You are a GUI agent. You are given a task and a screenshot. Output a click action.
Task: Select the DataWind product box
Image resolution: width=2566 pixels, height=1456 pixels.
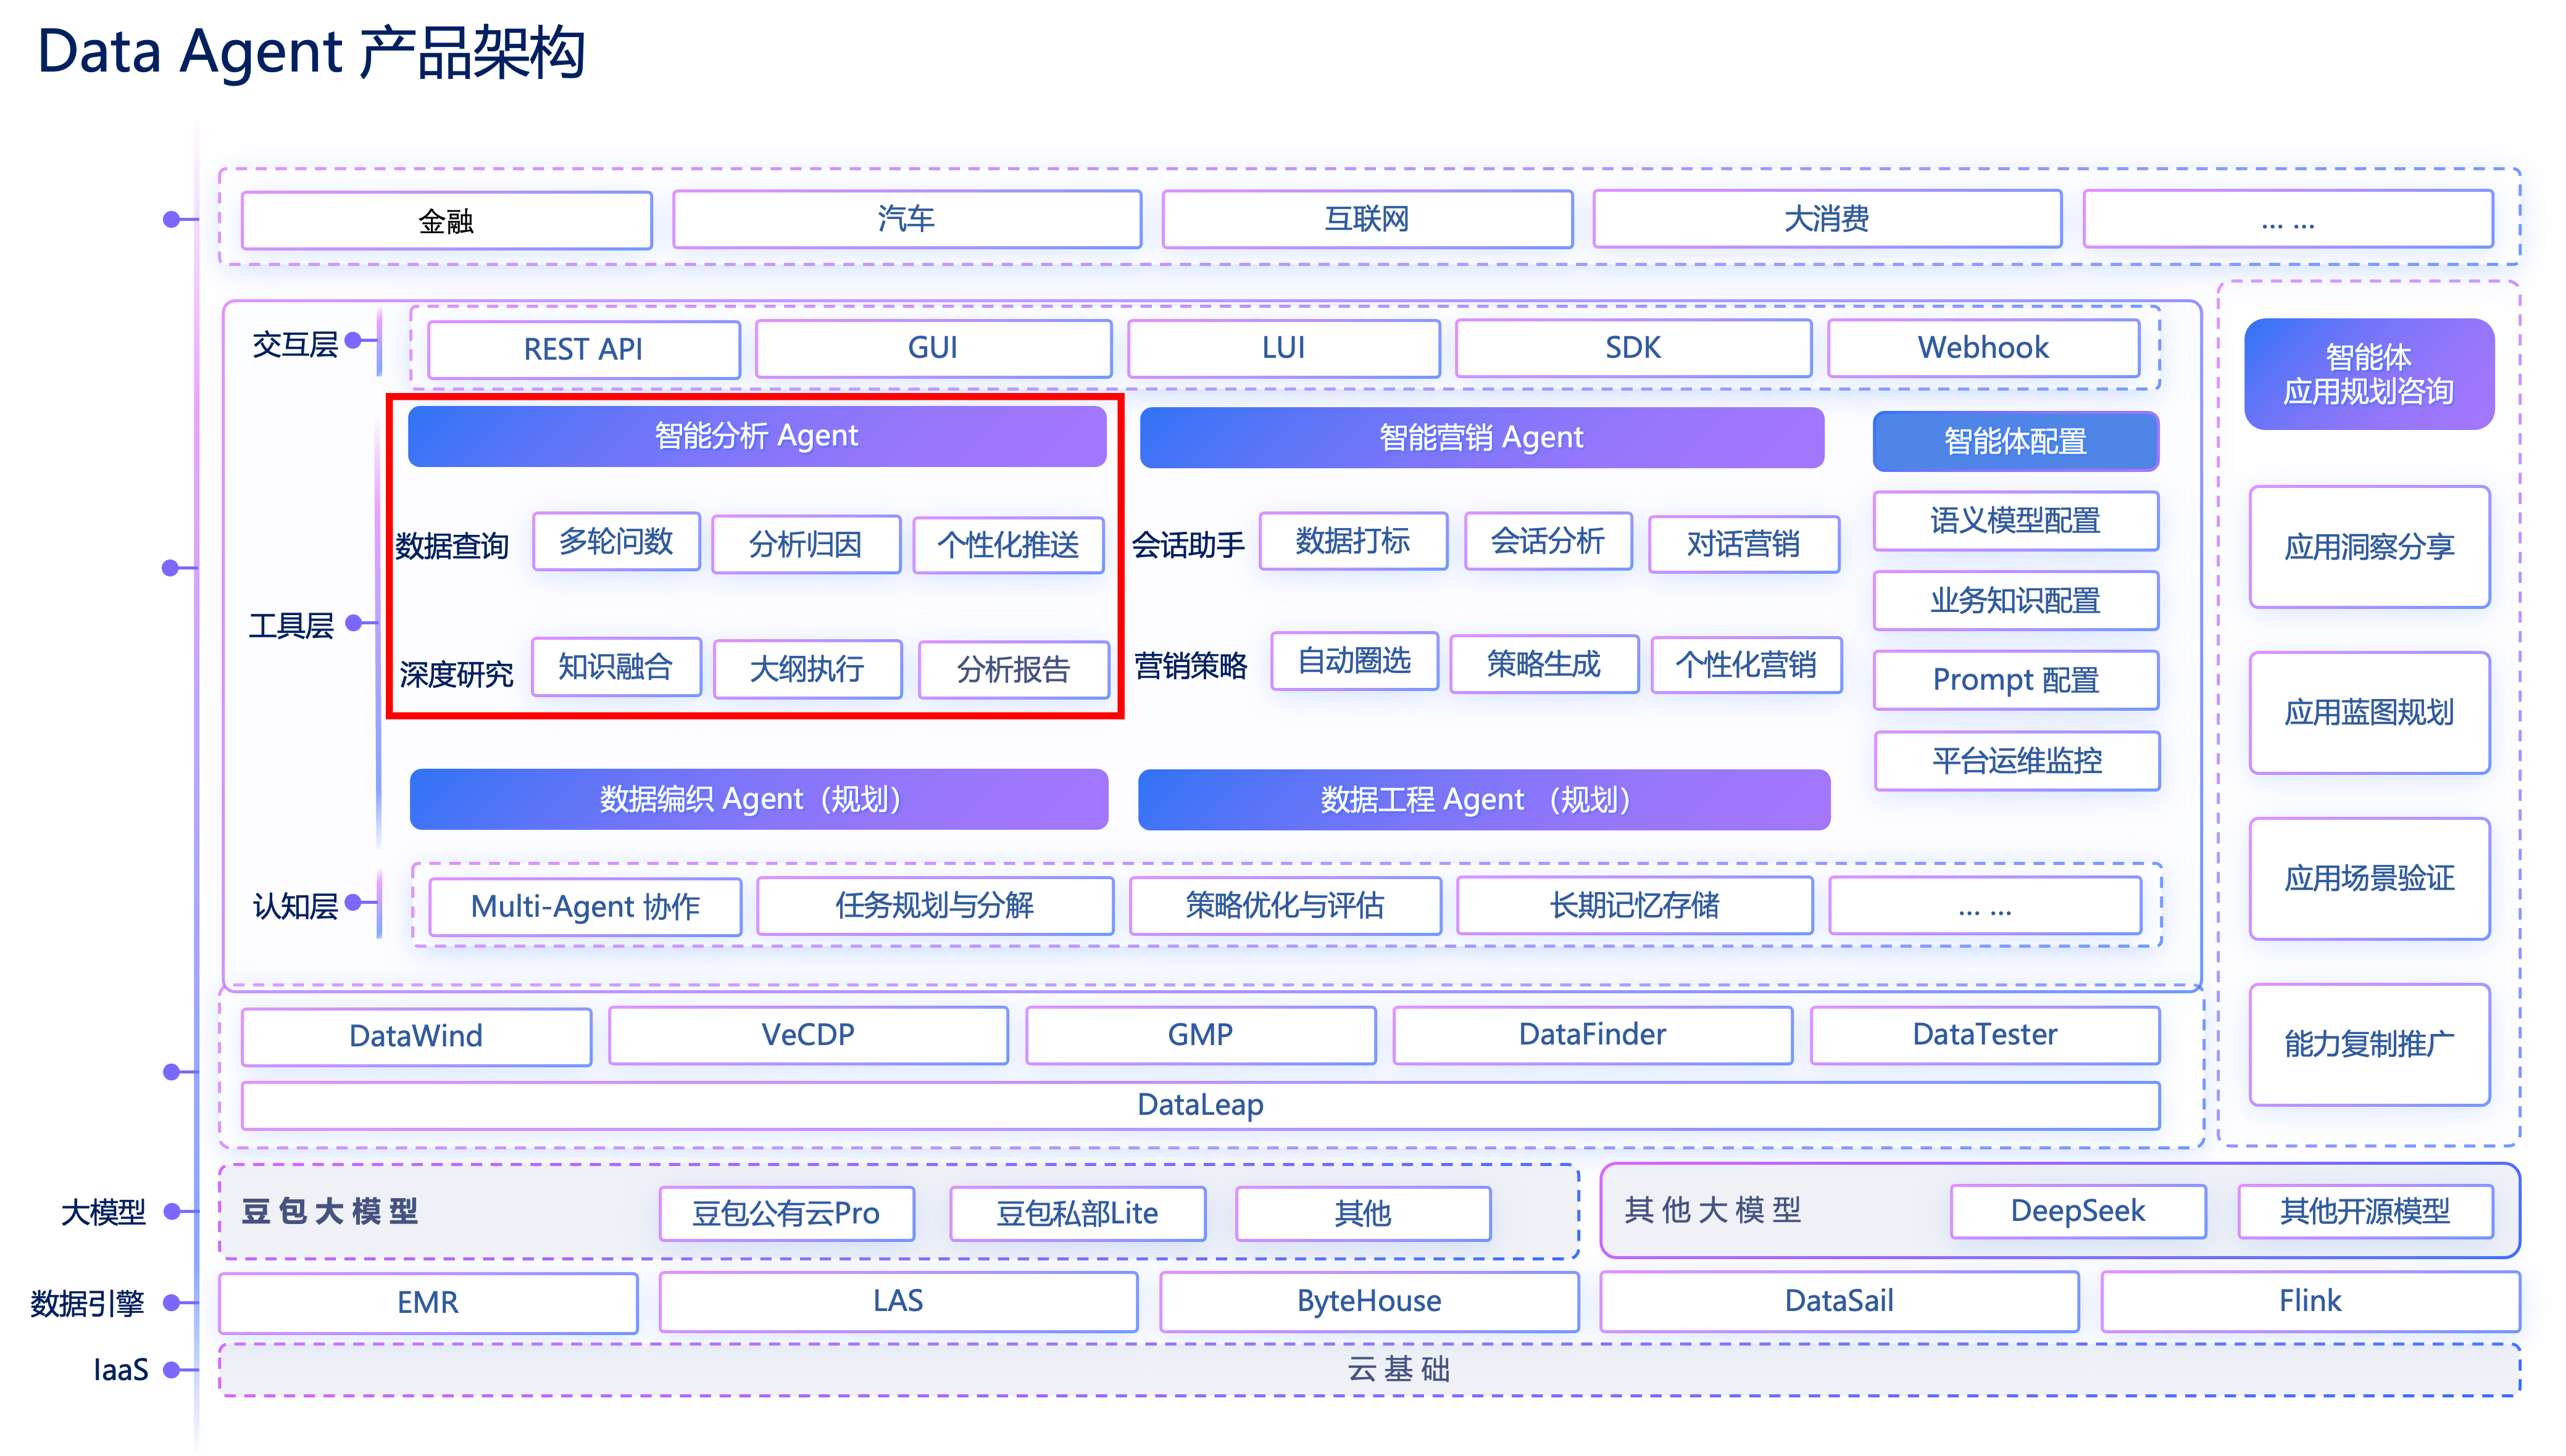click(x=416, y=1036)
